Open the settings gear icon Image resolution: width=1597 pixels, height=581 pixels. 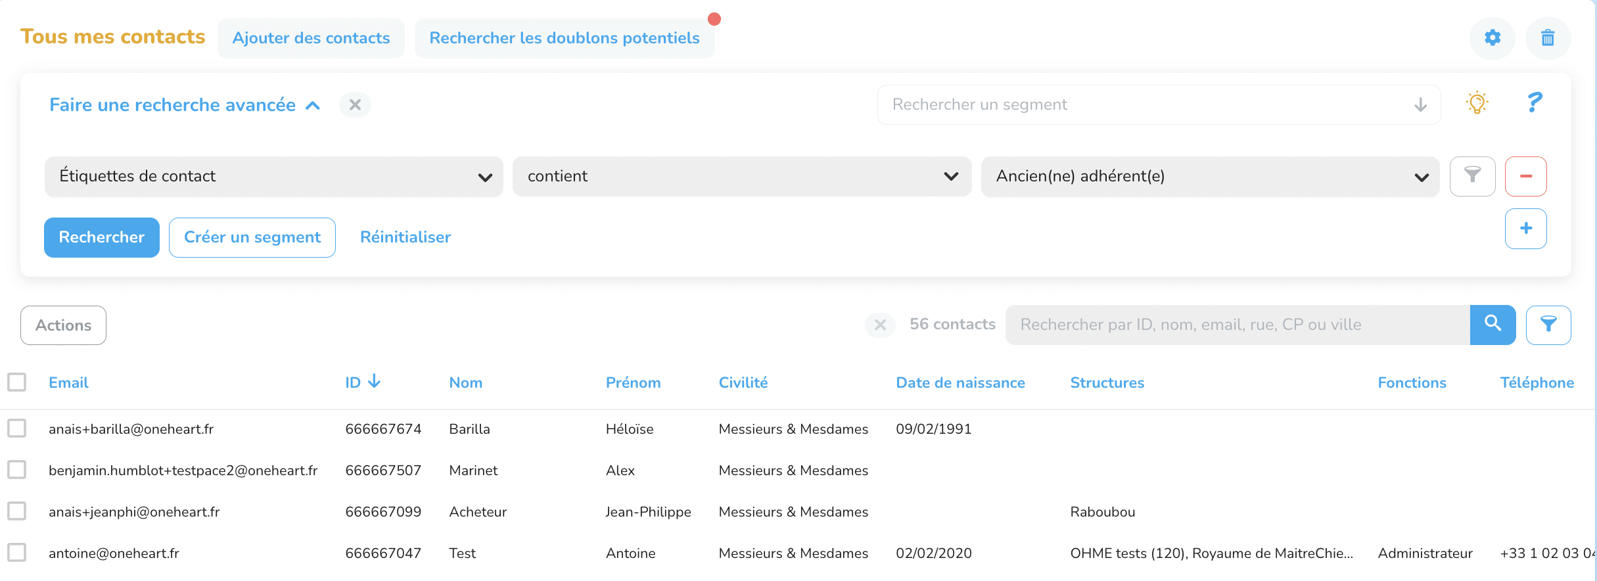click(1493, 38)
